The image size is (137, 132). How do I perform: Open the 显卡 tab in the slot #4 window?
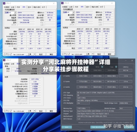click(88, 7)
